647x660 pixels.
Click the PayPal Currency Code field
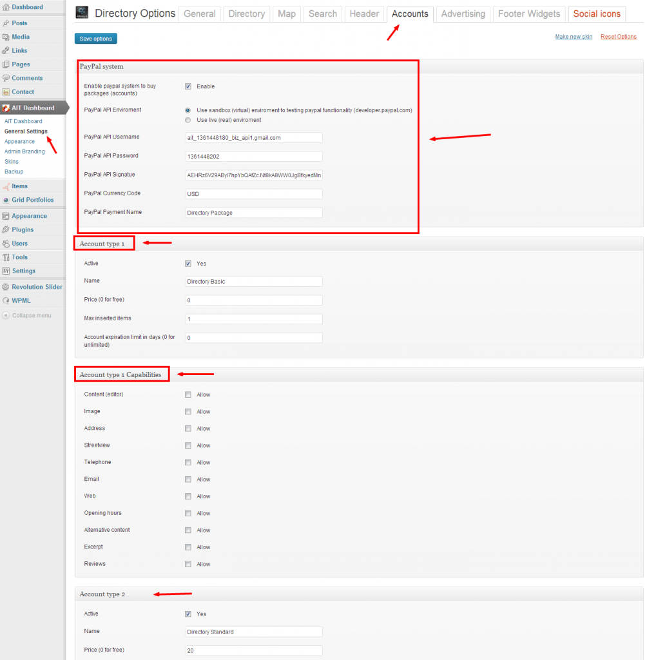253,194
